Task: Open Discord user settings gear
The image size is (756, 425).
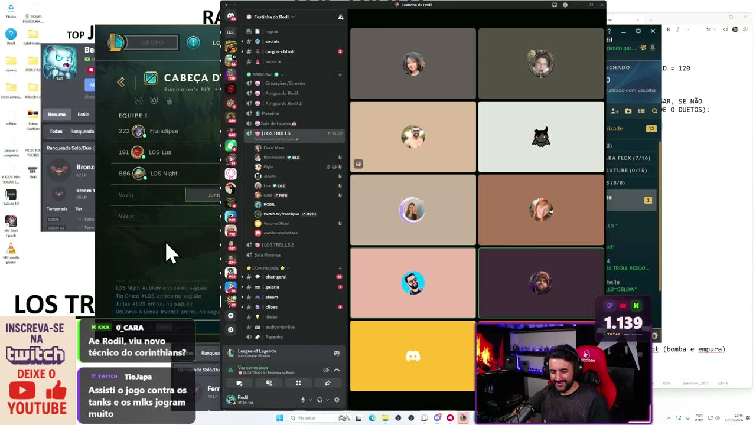Action: coord(337,400)
